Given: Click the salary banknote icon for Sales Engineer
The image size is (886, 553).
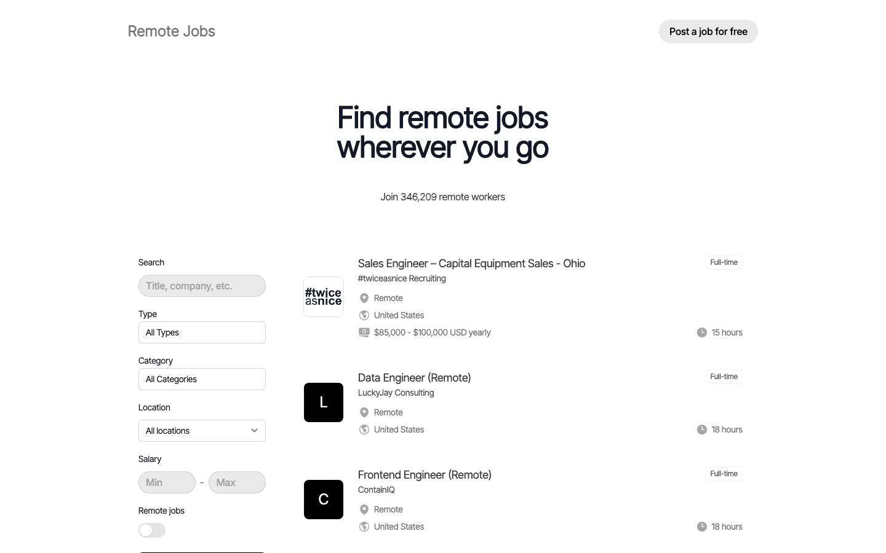Looking at the screenshot, I should point(364,332).
